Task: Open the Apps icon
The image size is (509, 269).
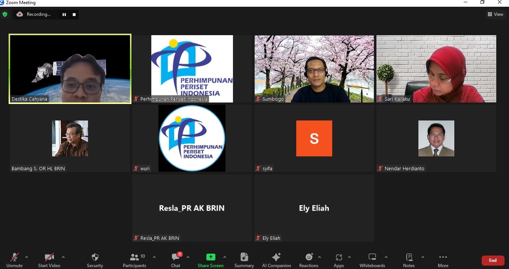Action: click(x=339, y=257)
